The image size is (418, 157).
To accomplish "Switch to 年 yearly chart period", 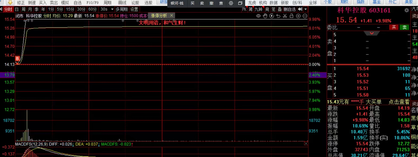I will [43, 9].
